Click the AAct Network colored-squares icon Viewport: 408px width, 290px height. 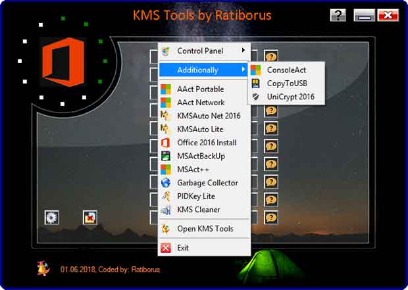coord(166,103)
